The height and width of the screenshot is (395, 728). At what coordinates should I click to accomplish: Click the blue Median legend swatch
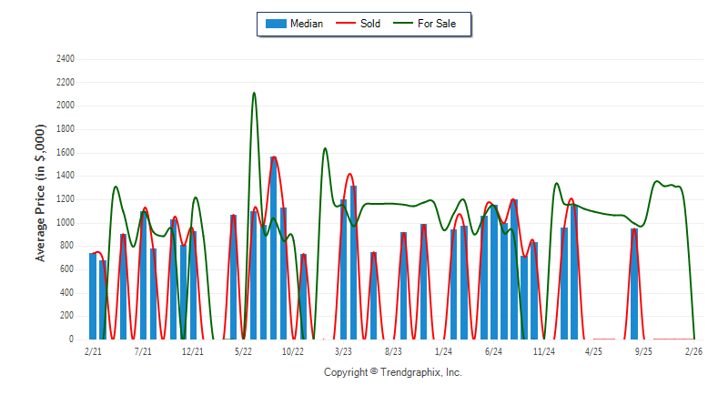[275, 24]
